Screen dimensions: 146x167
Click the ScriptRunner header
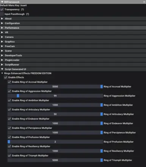coord(73,65)
